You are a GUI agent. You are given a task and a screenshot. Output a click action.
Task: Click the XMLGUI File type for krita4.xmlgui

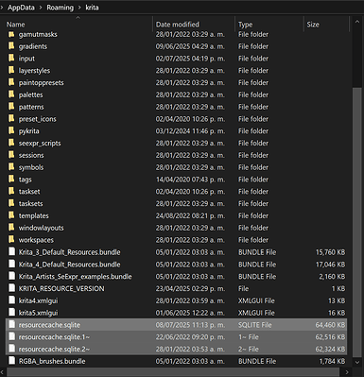click(x=256, y=300)
